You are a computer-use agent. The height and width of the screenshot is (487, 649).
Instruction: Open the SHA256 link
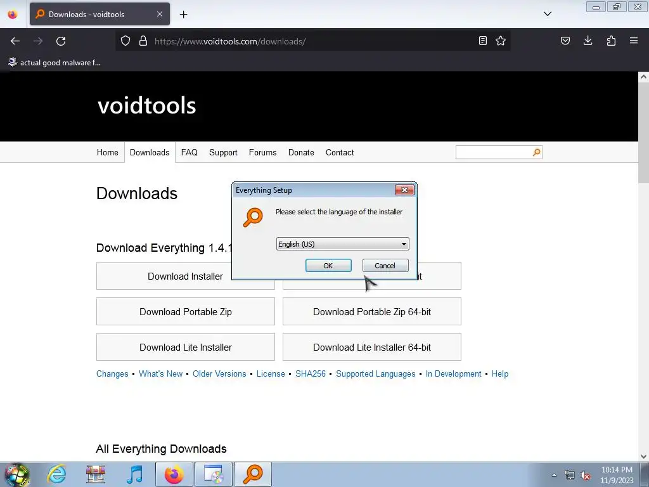click(311, 373)
